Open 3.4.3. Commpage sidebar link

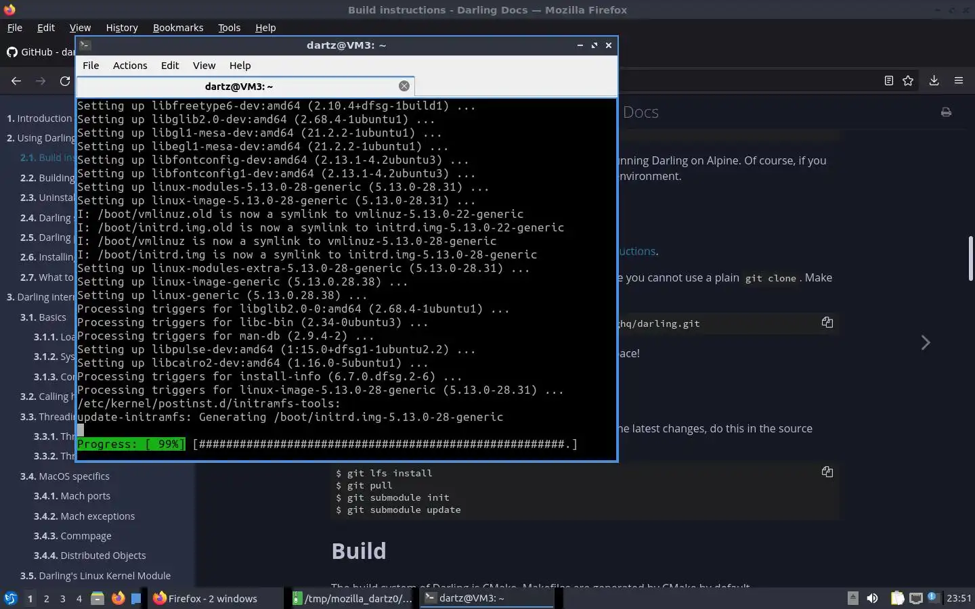(x=72, y=536)
